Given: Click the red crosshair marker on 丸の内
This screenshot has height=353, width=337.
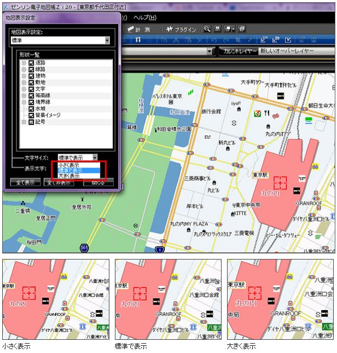Looking at the screenshot, I should click(x=280, y=183).
